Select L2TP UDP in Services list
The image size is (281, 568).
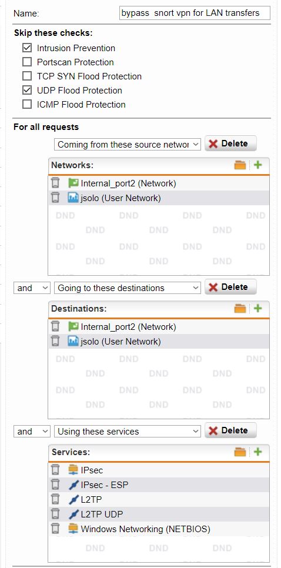[x=159, y=514]
